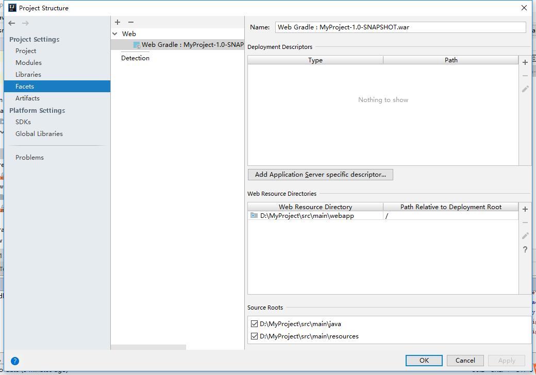The image size is (536, 375).
Task: Open Artifacts settings section
Action: point(27,98)
